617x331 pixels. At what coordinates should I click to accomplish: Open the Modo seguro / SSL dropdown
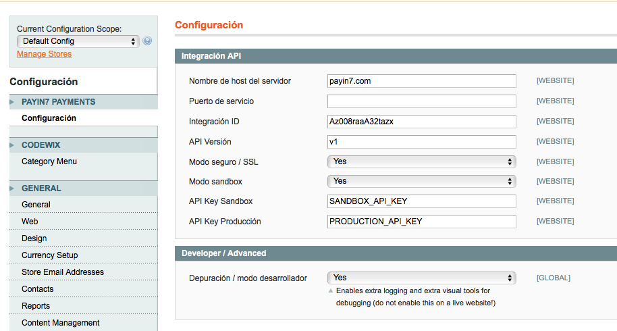421,162
